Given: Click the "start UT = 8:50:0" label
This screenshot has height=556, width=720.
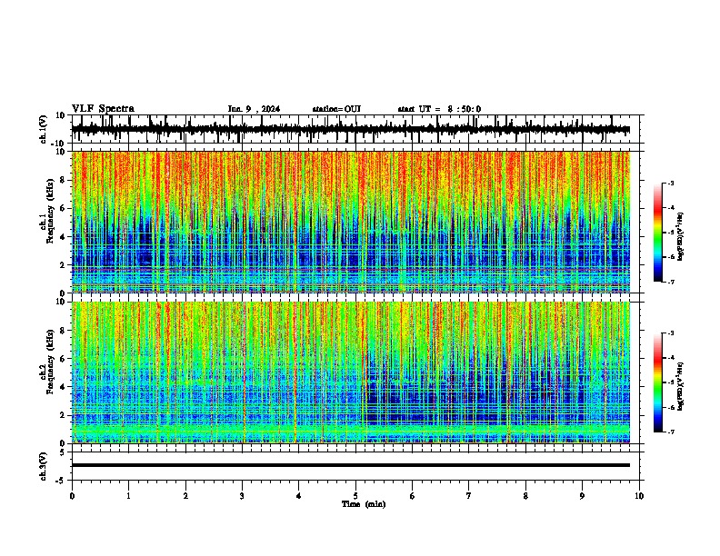Looking at the screenshot, I should 439,109.
